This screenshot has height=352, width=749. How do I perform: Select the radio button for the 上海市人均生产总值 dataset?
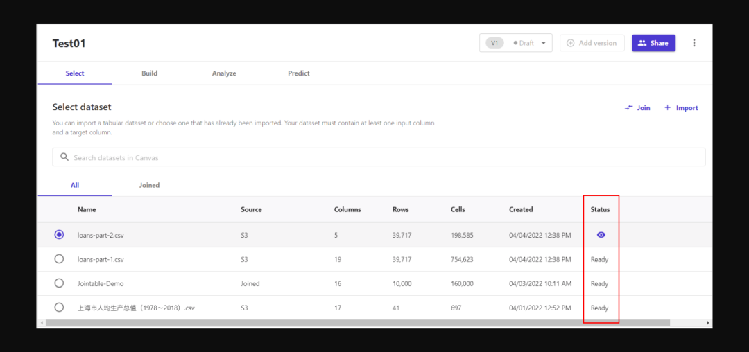point(59,308)
